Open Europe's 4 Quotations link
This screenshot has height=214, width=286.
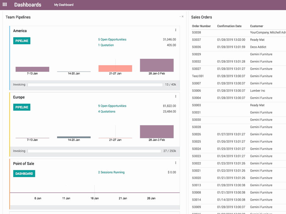pos(107,112)
